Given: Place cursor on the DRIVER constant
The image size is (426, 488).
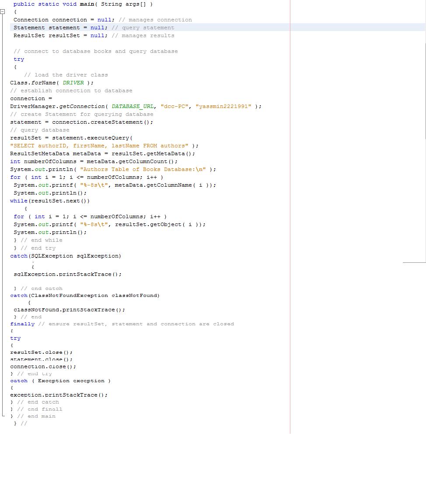Looking at the screenshot, I should tap(73, 83).
